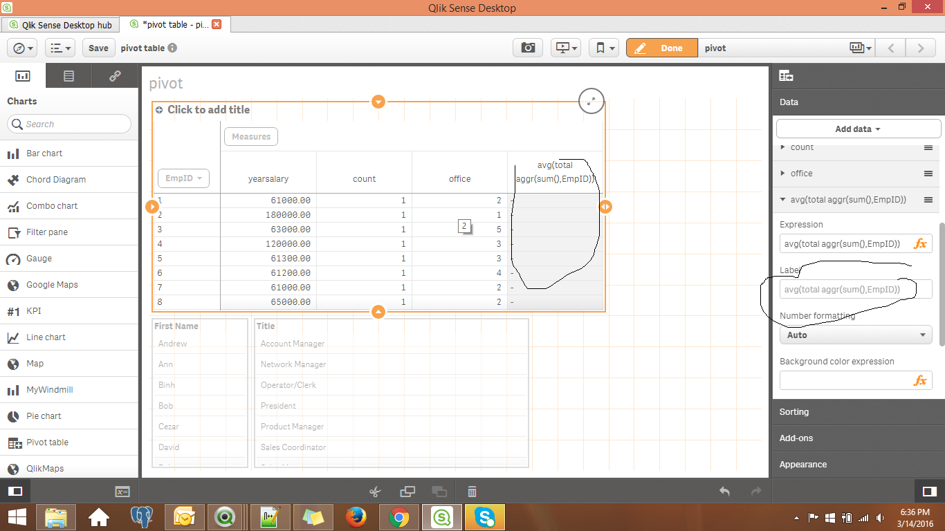The width and height of the screenshot is (945, 531).
Task: Click the delete trash icon
Action: pyautogui.click(x=472, y=492)
